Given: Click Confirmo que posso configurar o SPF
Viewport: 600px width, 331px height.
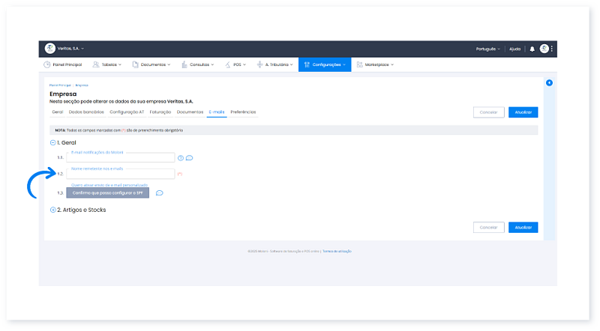Looking at the screenshot, I should [108, 193].
